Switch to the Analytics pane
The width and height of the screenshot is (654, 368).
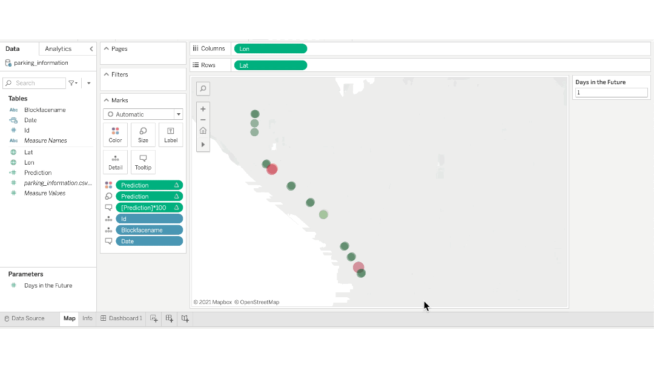click(58, 48)
